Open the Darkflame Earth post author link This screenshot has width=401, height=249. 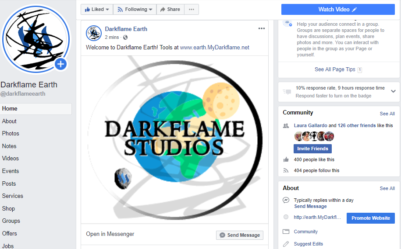(126, 29)
